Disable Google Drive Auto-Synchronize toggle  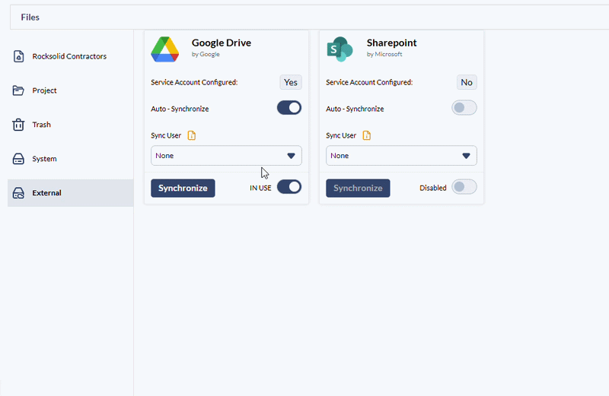pyautogui.click(x=289, y=108)
